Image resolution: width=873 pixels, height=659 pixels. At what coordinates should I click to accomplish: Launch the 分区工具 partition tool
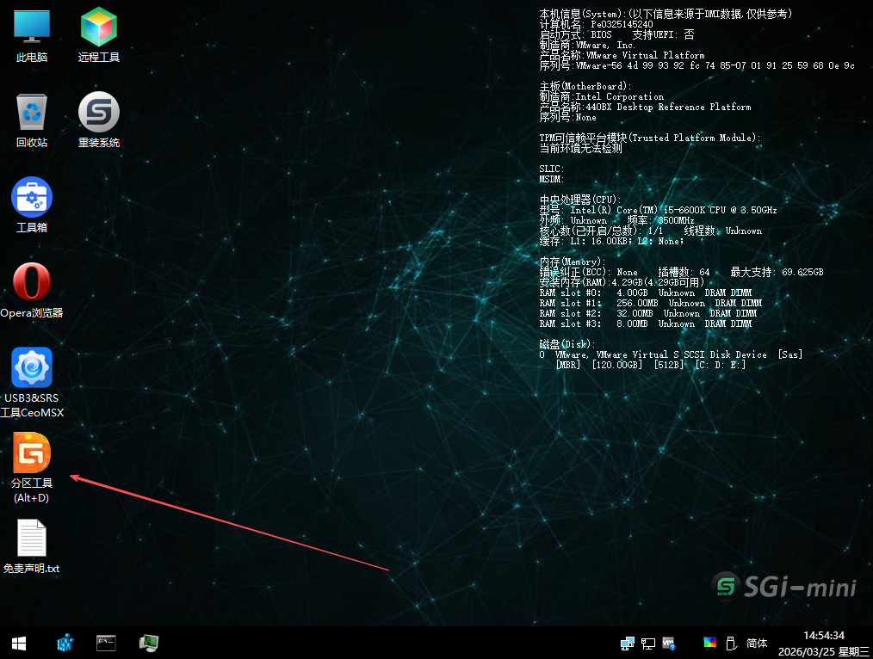tap(31, 454)
